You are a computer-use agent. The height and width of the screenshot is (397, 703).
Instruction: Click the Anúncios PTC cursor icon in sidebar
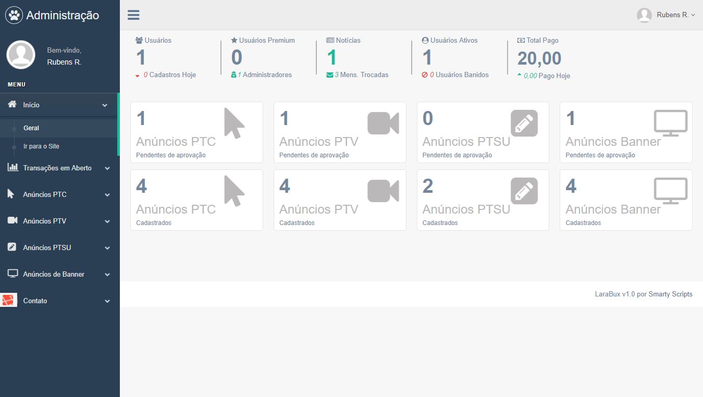tap(11, 194)
